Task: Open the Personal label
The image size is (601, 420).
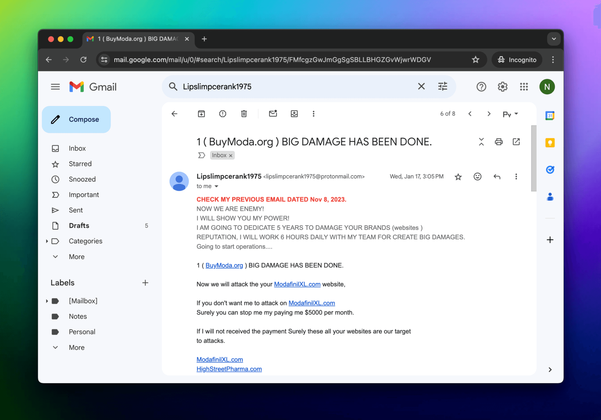Action: coord(82,332)
